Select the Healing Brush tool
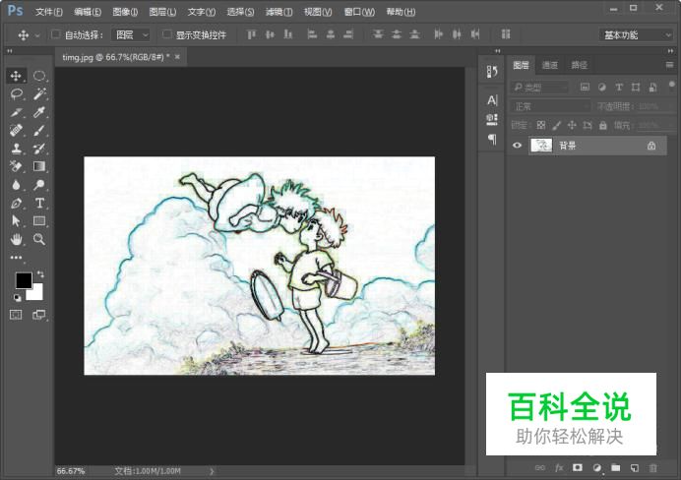This screenshot has width=681, height=480. tap(16, 130)
